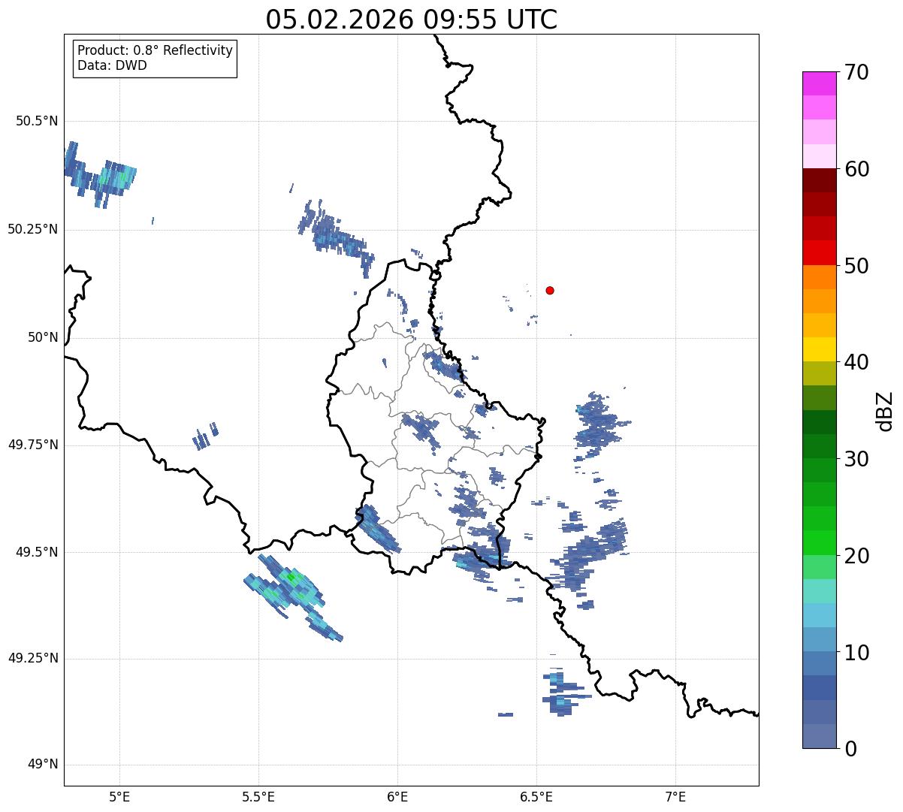Click the 7°E longitude label
Screen dimensions: 903x812
(675, 796)
